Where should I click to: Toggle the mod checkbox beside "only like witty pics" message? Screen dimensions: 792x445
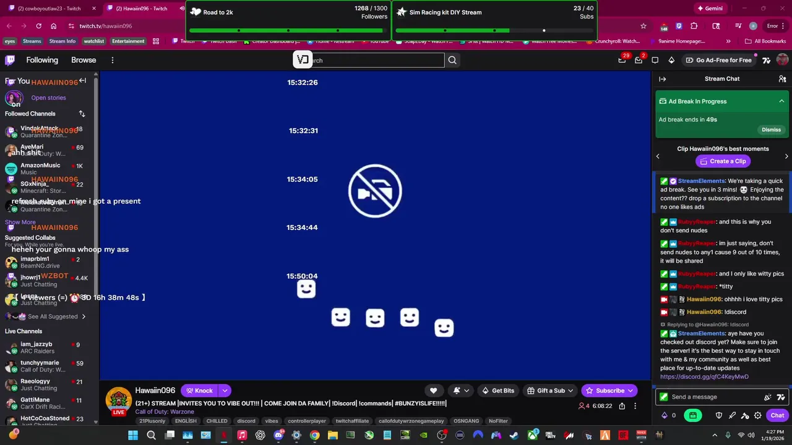click(664, 274)
